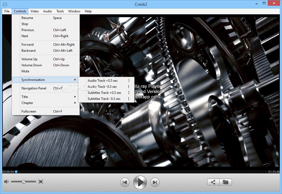The image size is (282, 194).
Task: Toggle fullscreen icon beside volume slider
Action: pos(41,182)
